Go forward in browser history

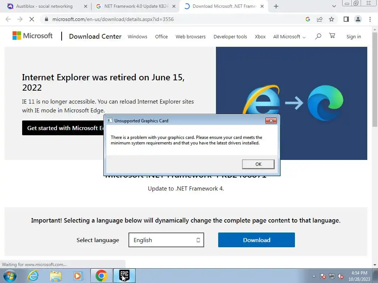click(x=20, y=19)
